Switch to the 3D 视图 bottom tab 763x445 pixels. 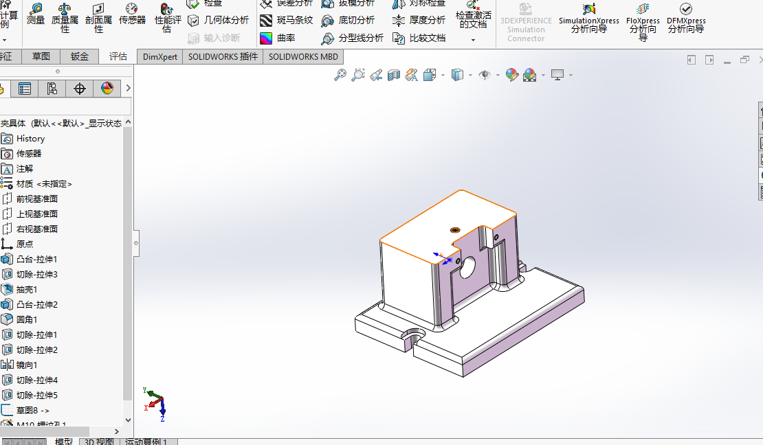pos(99,442)
